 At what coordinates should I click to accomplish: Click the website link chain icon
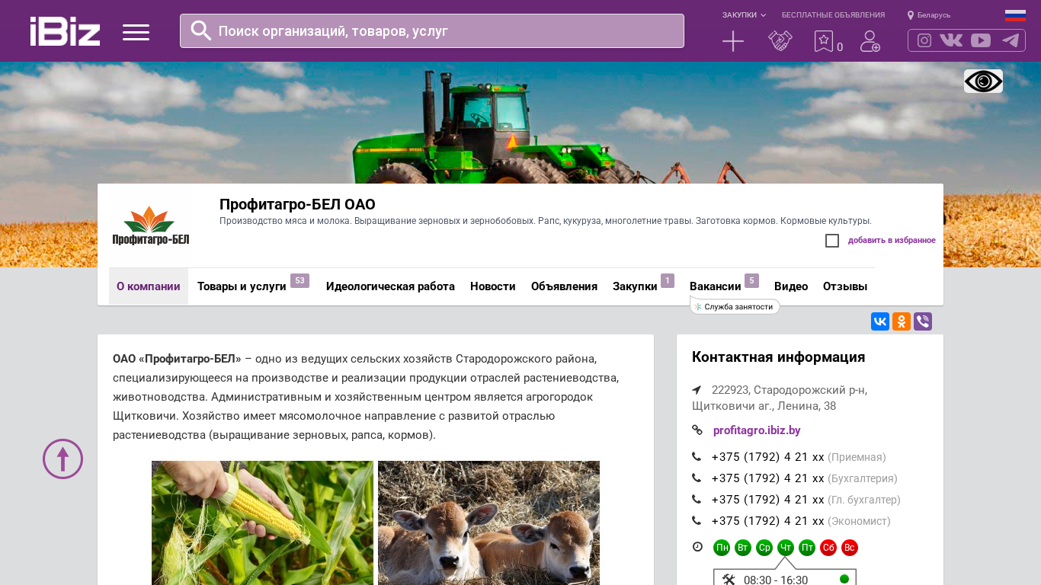tap(697, 430)
